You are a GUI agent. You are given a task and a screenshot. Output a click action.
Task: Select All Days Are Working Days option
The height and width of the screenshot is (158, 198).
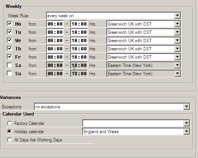[9, 140]
